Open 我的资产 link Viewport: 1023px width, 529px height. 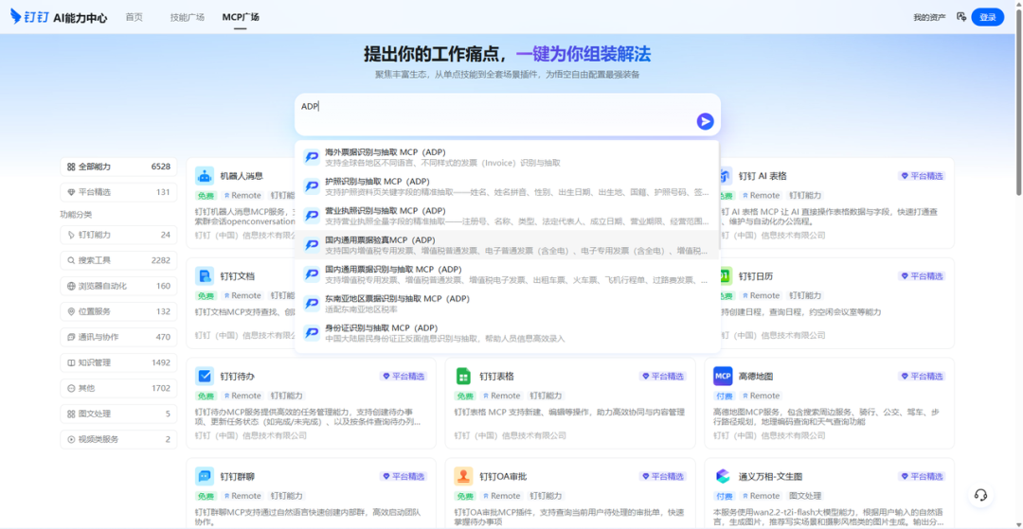pyautogui.click(x=929, y=17)
